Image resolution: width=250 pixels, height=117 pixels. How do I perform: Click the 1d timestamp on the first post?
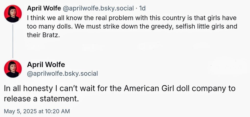click(142, 8)
